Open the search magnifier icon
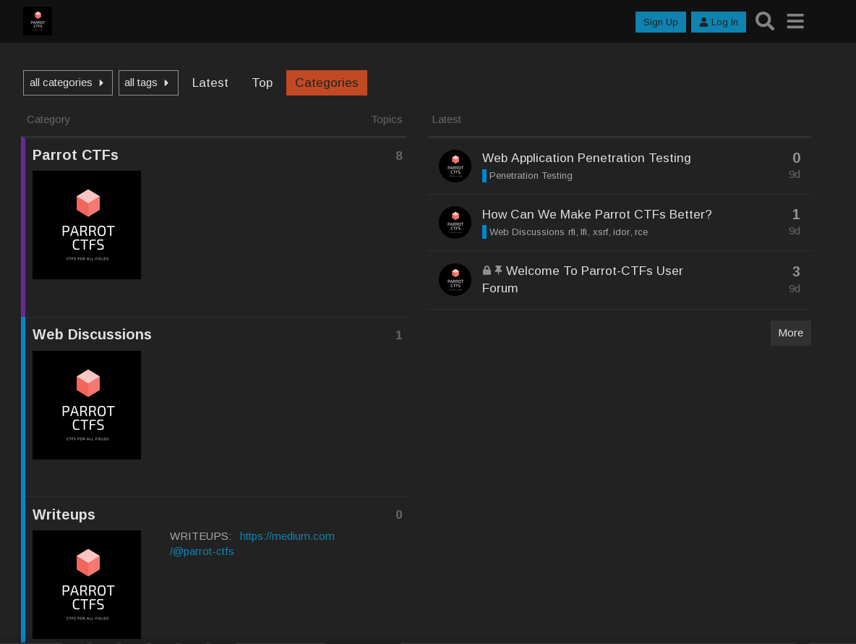Screen dimensions: 856x644 pyautogui.click(x=765, y=22)
